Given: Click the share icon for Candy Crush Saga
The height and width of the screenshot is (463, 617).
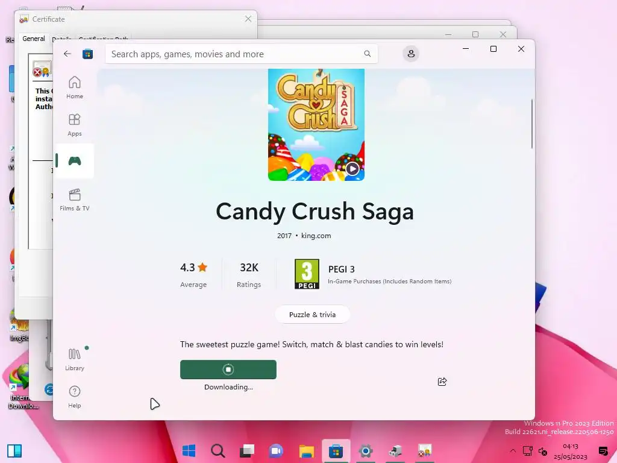Looking at the screenshot, I should (x=442, y=382).
